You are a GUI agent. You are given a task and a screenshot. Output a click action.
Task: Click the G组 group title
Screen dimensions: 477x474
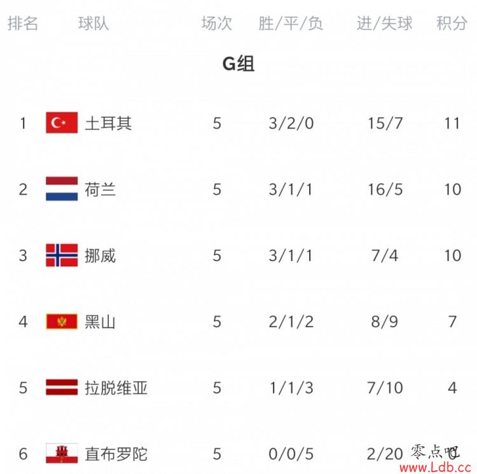[238, 64]
